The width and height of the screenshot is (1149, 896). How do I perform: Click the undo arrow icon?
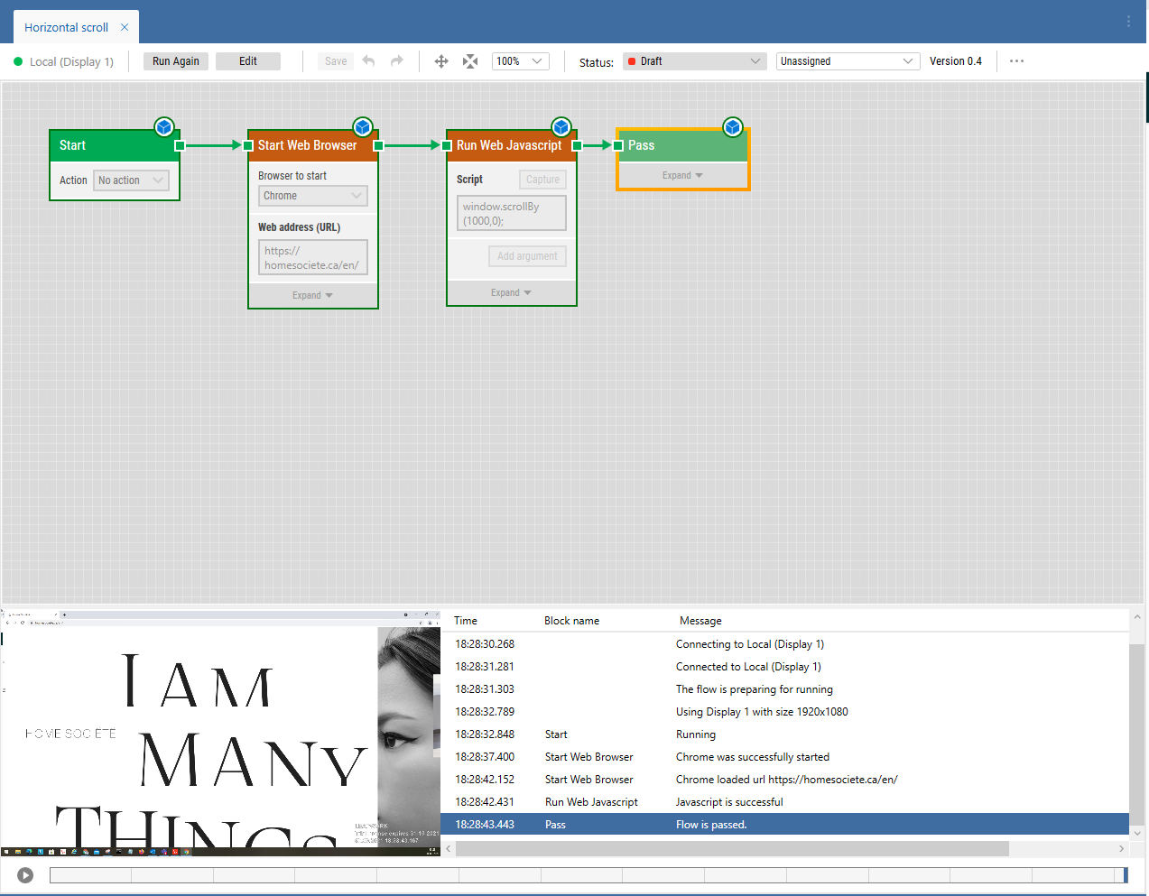click(368, 60)
